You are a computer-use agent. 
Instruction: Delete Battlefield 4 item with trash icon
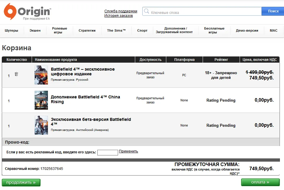(17, 74)
